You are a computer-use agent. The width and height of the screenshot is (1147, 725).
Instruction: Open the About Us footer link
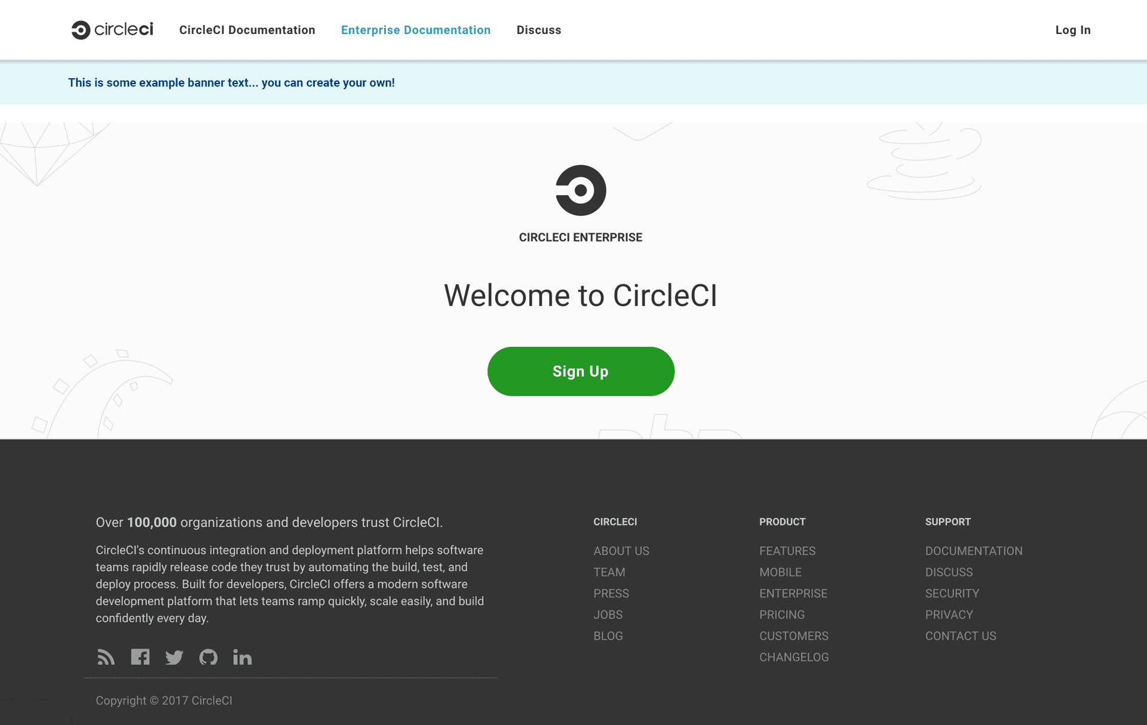tap(621, 551)
